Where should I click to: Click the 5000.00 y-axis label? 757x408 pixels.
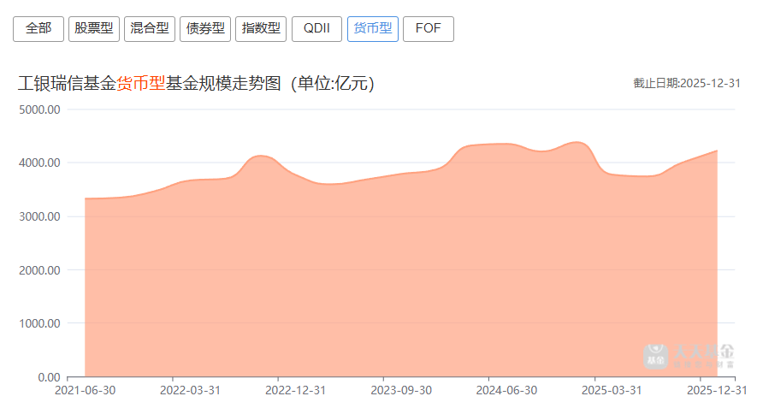[x=39, y=109]
